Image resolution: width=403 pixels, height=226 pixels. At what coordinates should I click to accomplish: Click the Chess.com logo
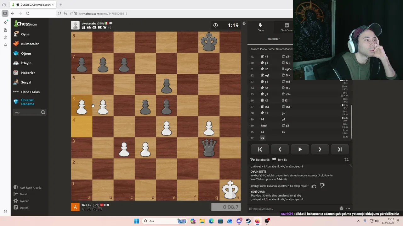point(26,24)
